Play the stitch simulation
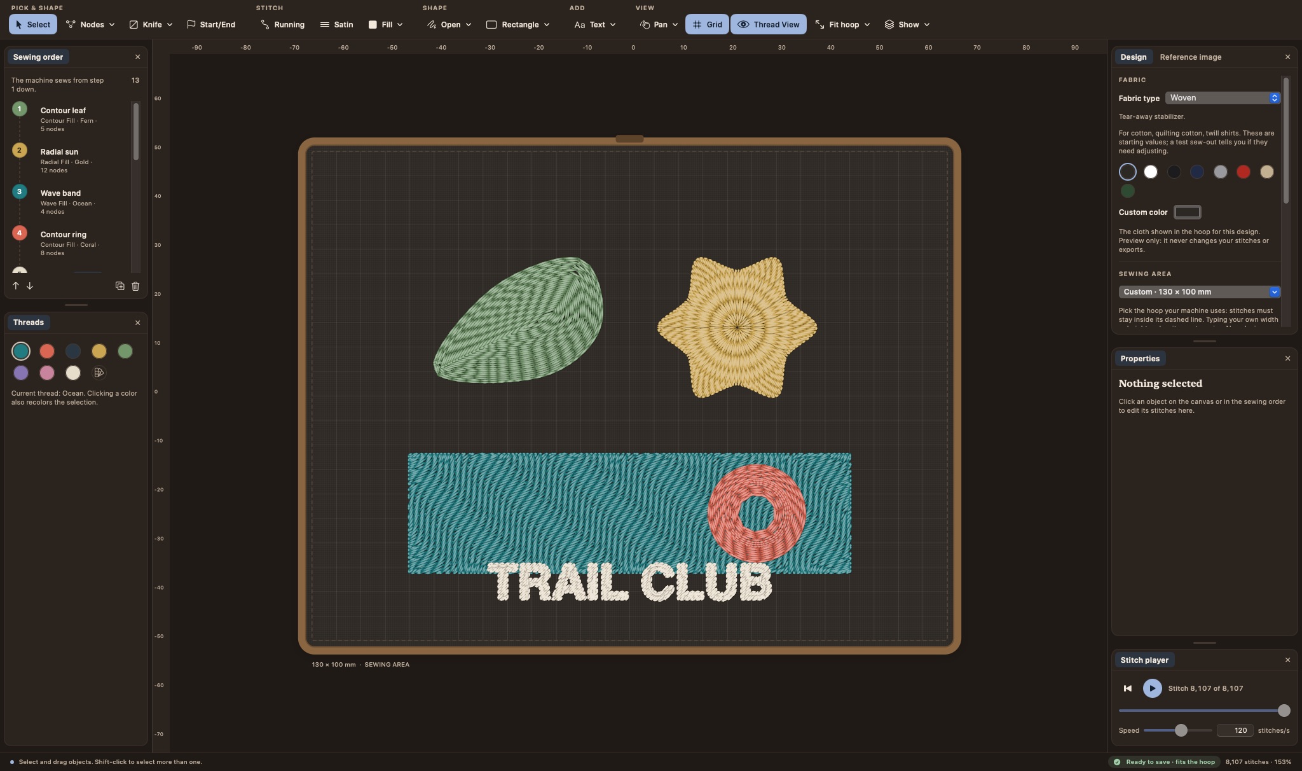Screen dimensions: 1302x771 pyautogui.click(x=1152, y=688)
